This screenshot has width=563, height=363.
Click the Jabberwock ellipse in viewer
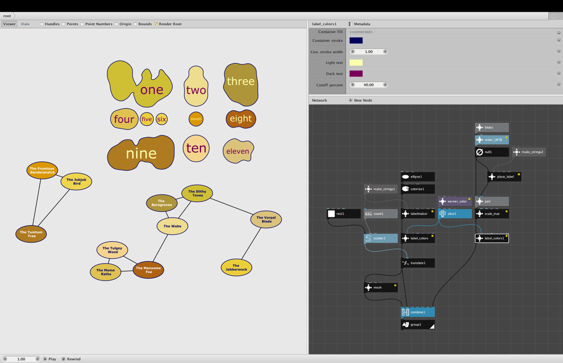coord(236,267)
